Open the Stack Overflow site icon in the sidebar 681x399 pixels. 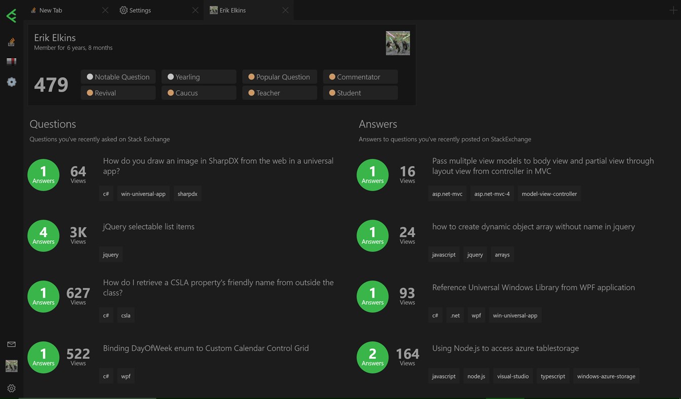click(11, 43)
